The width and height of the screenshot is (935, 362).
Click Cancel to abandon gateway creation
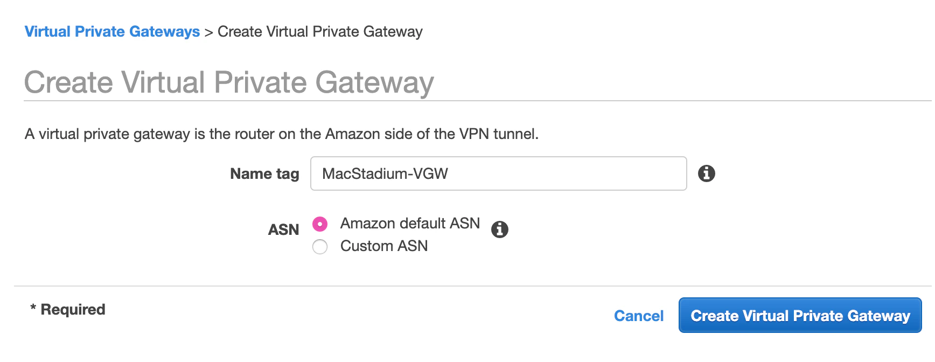639,316
